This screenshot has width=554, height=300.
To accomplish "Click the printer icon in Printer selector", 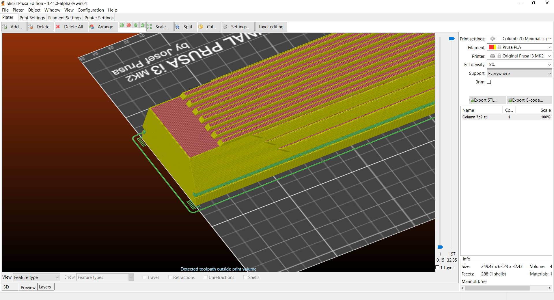I will 493,56.
